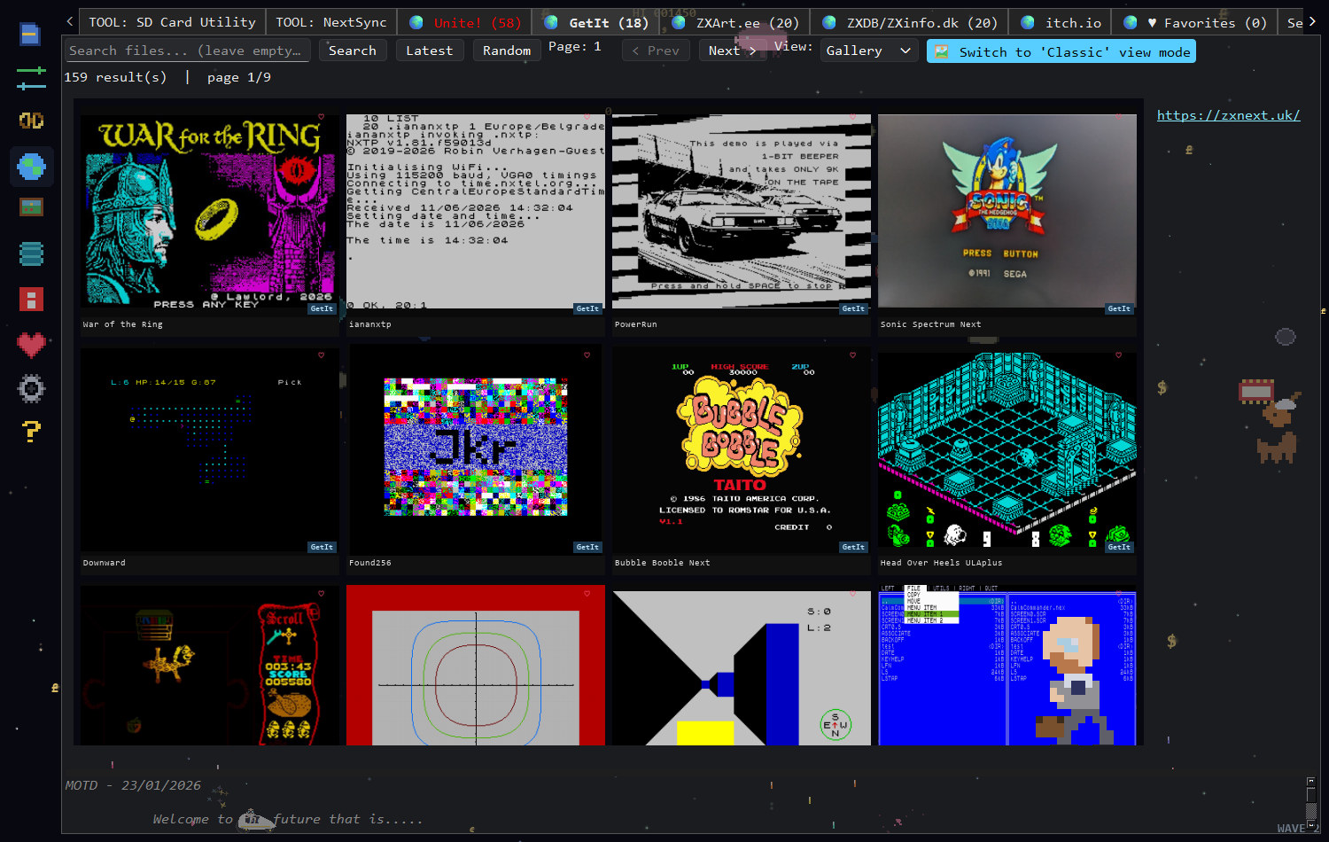Show earlier tabs with left chevron arrow

click(x=70, y=22)
